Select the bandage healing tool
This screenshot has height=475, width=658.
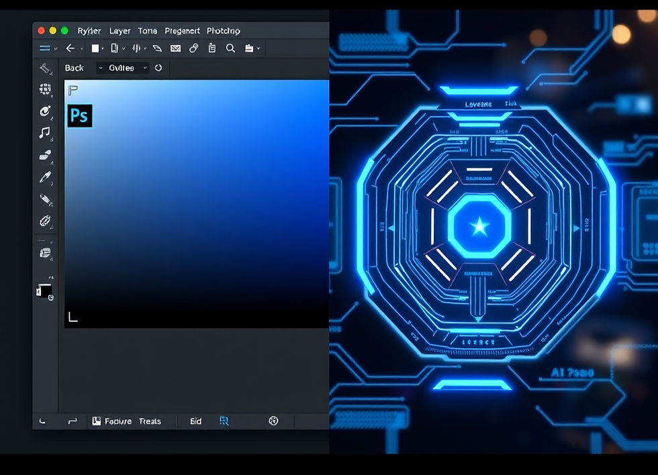(x=45, y=221)
